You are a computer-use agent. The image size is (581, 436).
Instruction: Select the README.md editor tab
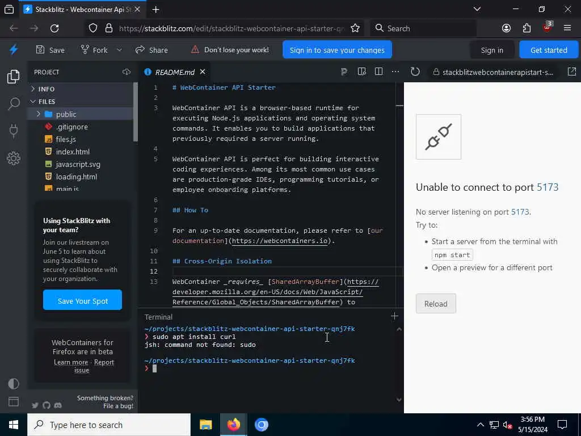175,72
